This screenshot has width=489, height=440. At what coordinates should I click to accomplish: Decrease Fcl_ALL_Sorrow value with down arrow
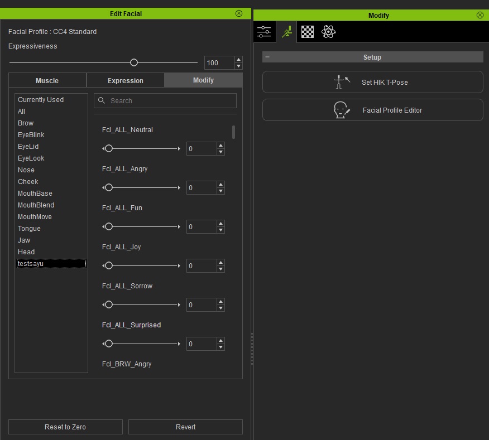221,308
